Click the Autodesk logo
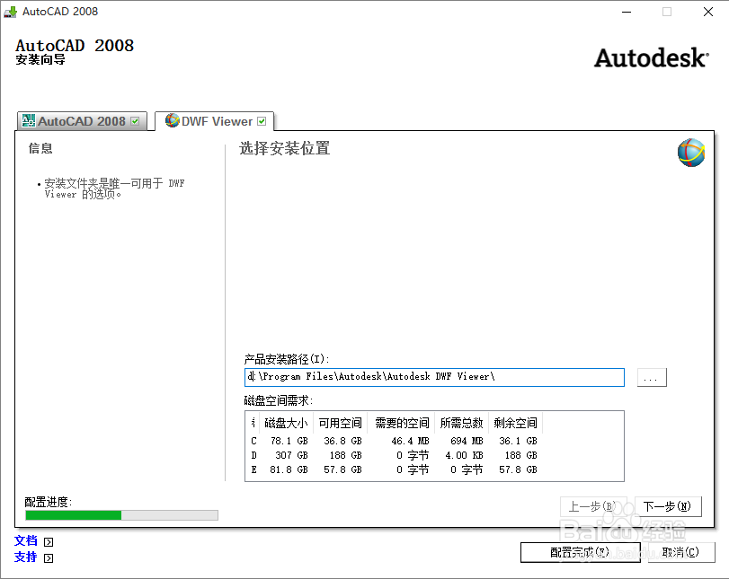 point(650,57)
